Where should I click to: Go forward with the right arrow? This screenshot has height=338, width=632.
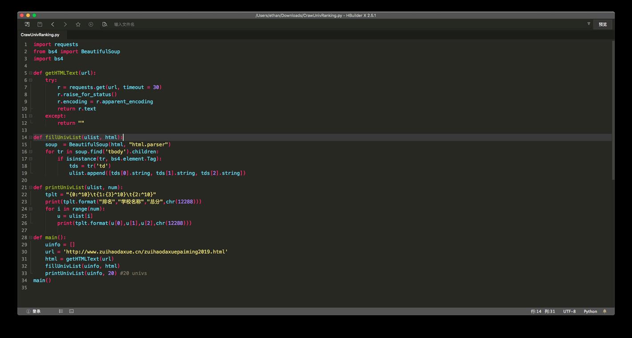point(65,24)
